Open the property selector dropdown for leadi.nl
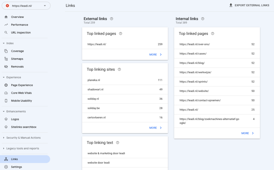Viewport: 274px width, 170px height. pyautogui.click(x=26, y=6)
